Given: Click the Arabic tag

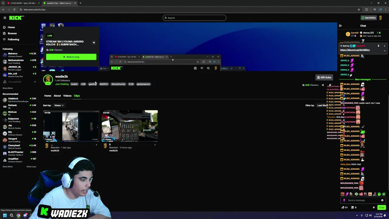Looking at the screenshot, I should 74,84.
